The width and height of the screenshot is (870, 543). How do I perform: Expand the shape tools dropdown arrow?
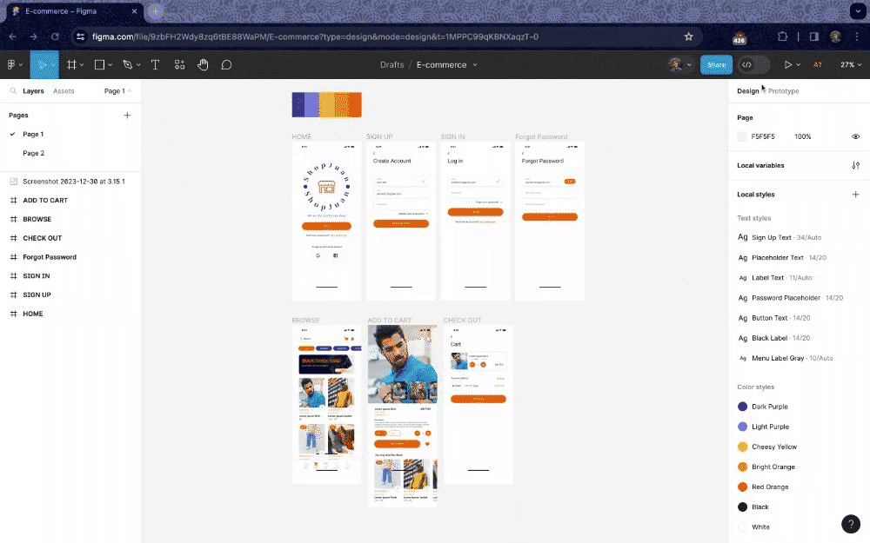tap(110, 65)
